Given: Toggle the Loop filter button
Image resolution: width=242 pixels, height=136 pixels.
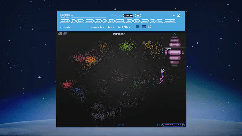Looking at the screenshot, I should pos(116,15).
